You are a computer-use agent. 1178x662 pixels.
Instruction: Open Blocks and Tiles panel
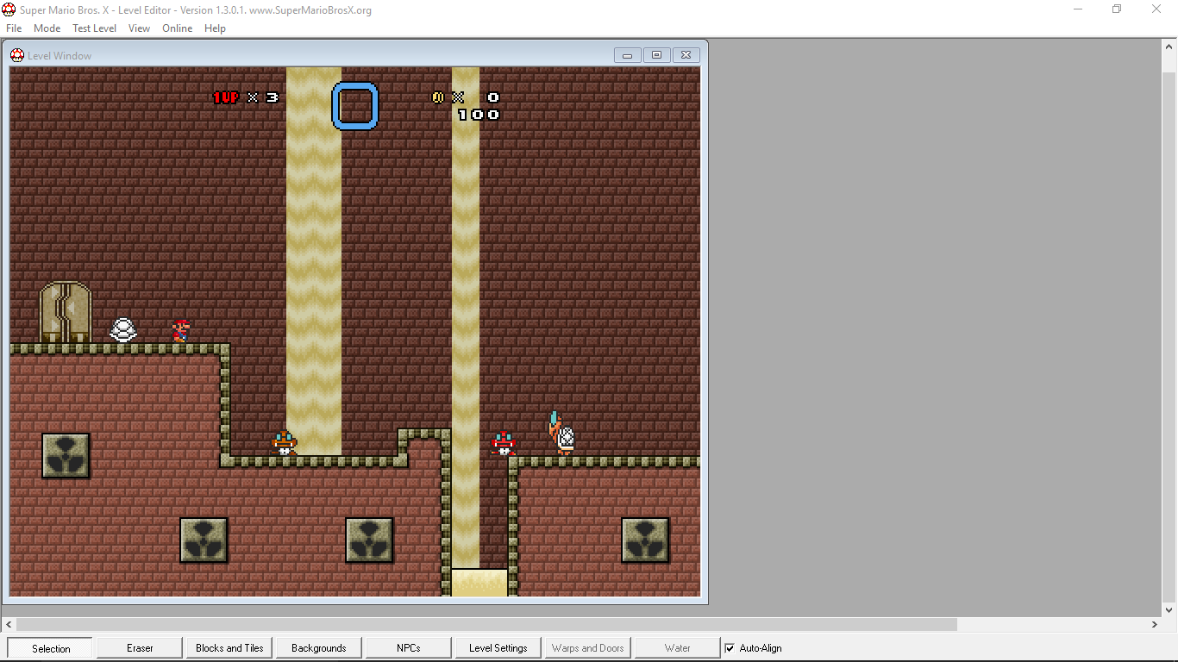point(229,648)
